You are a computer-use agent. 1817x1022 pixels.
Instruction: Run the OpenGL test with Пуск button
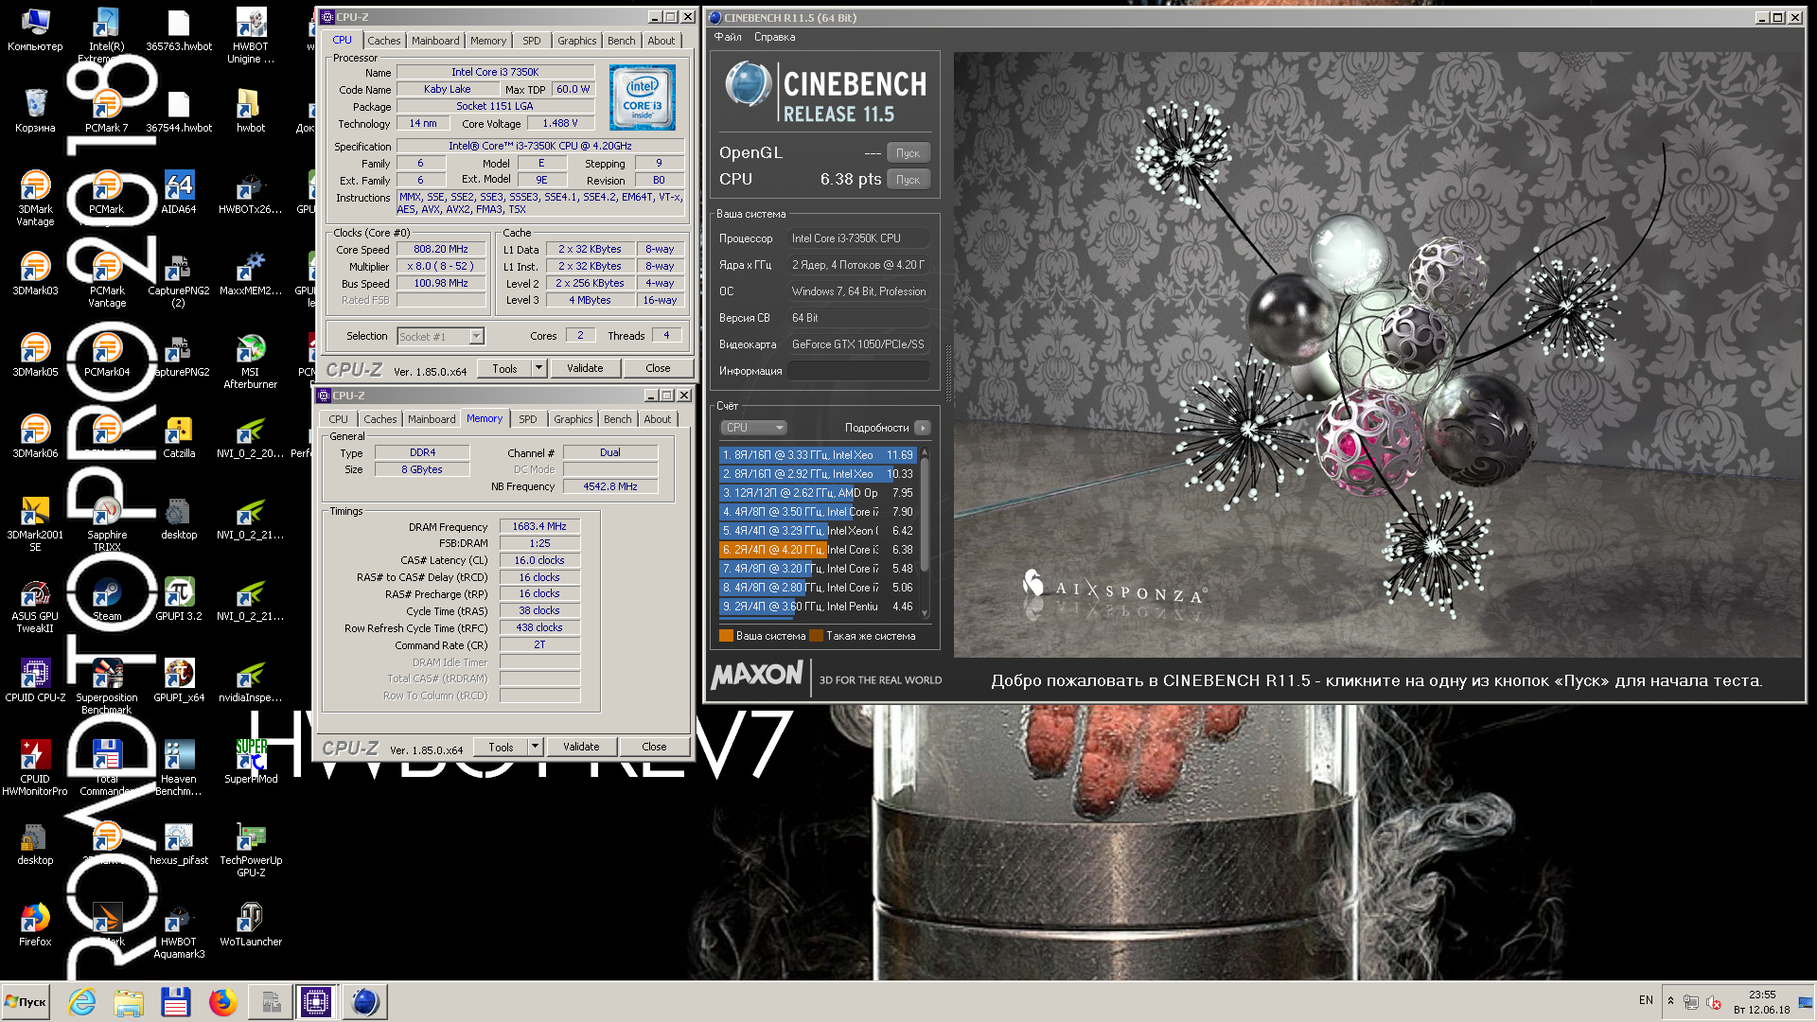[x=908, y=153]
